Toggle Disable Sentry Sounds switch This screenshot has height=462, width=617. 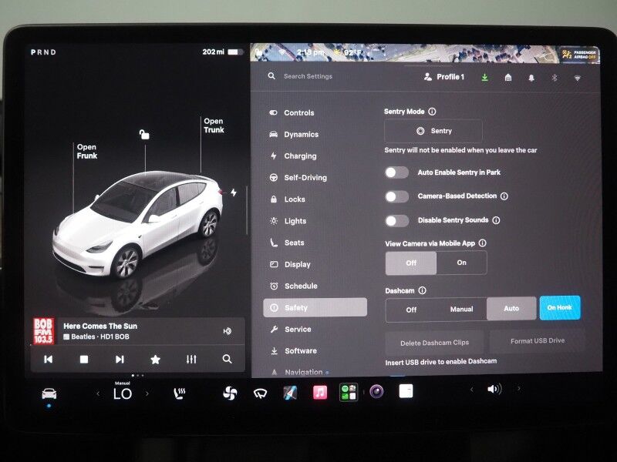(x=396, y=221)
